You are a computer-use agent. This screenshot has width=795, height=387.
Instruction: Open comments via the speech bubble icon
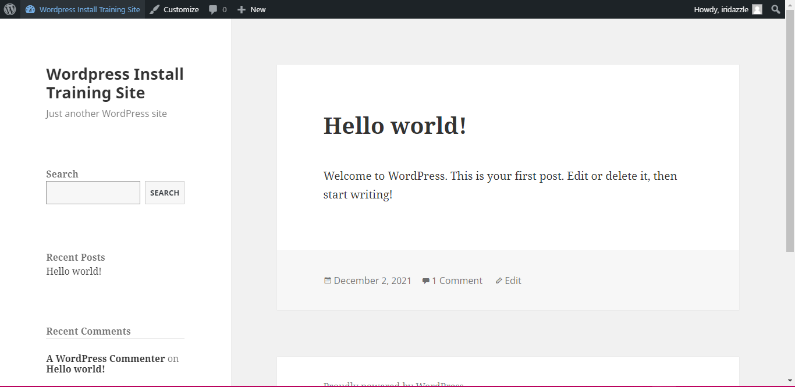tap(213, 10)
